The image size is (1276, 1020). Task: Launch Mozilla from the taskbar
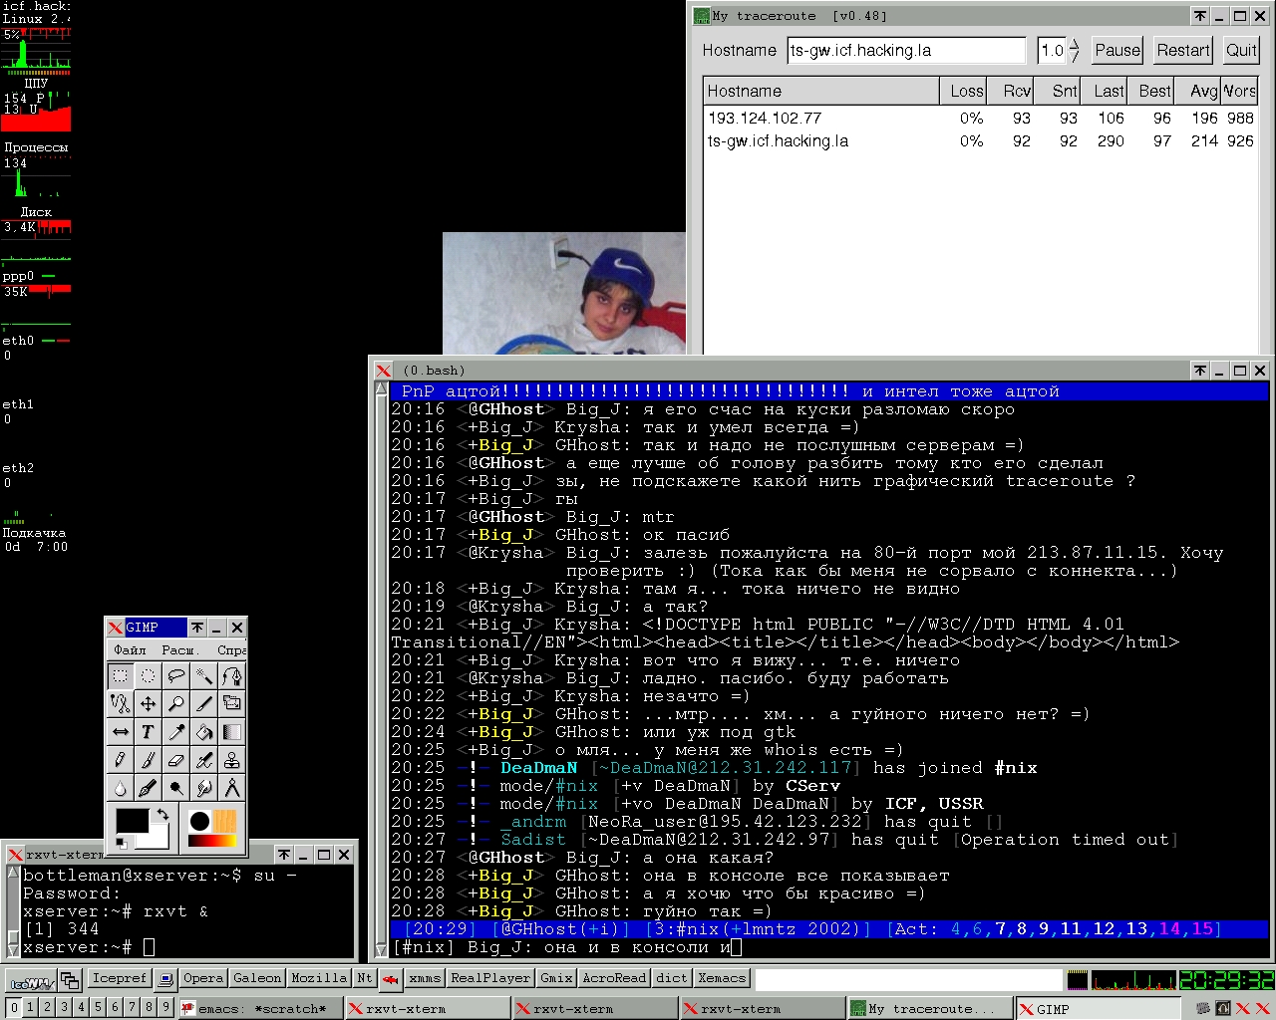(319, 979)
